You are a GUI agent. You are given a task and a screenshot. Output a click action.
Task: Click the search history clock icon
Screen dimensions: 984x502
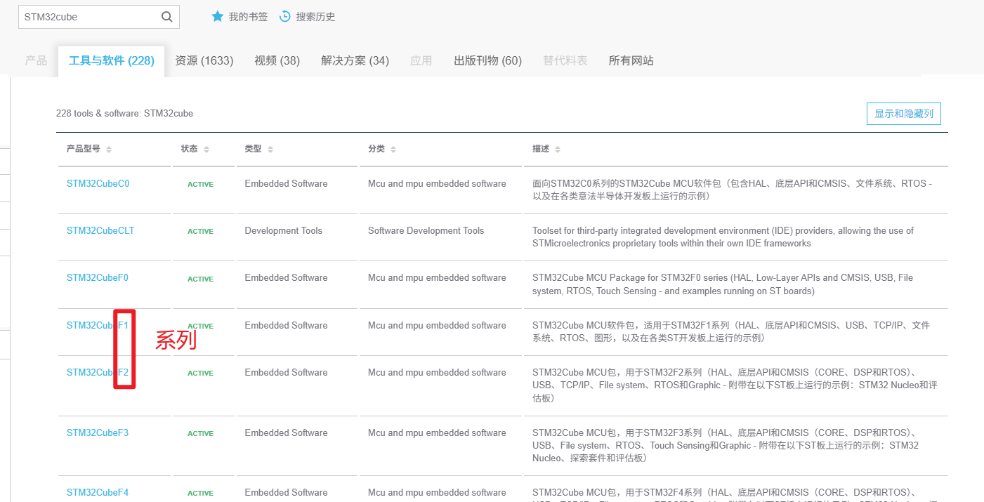pos(285,16)
